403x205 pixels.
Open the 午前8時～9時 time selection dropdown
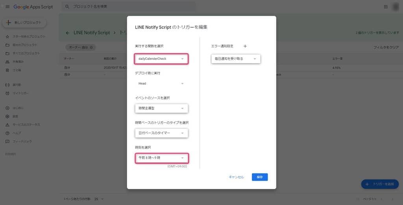tap(161, 158)
